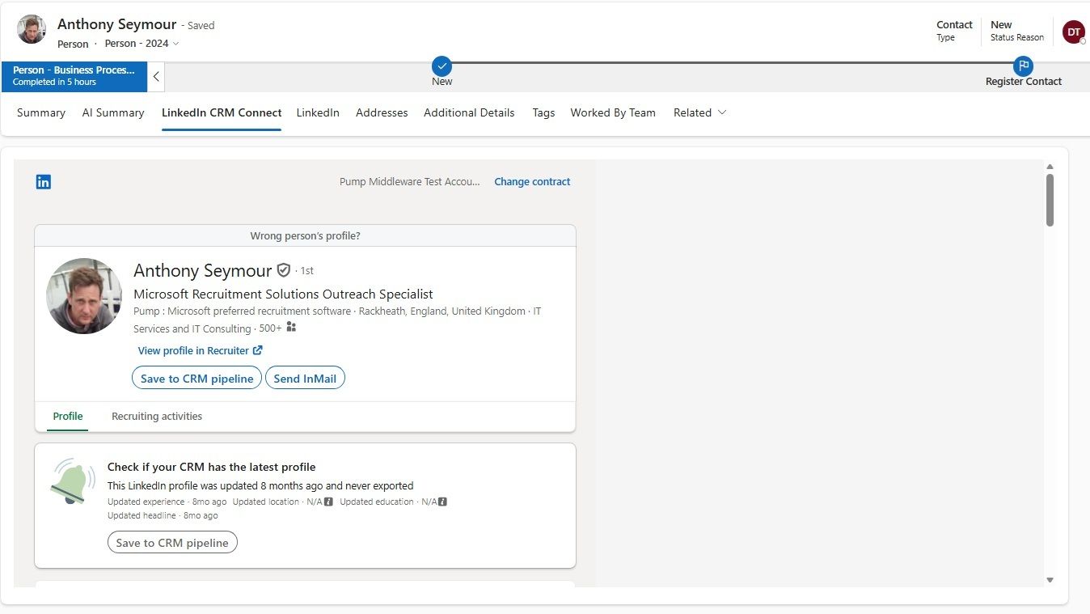Click Check if your CRM has the latest profile
This screenshot has width=1090, height=614.
point(211,467)
